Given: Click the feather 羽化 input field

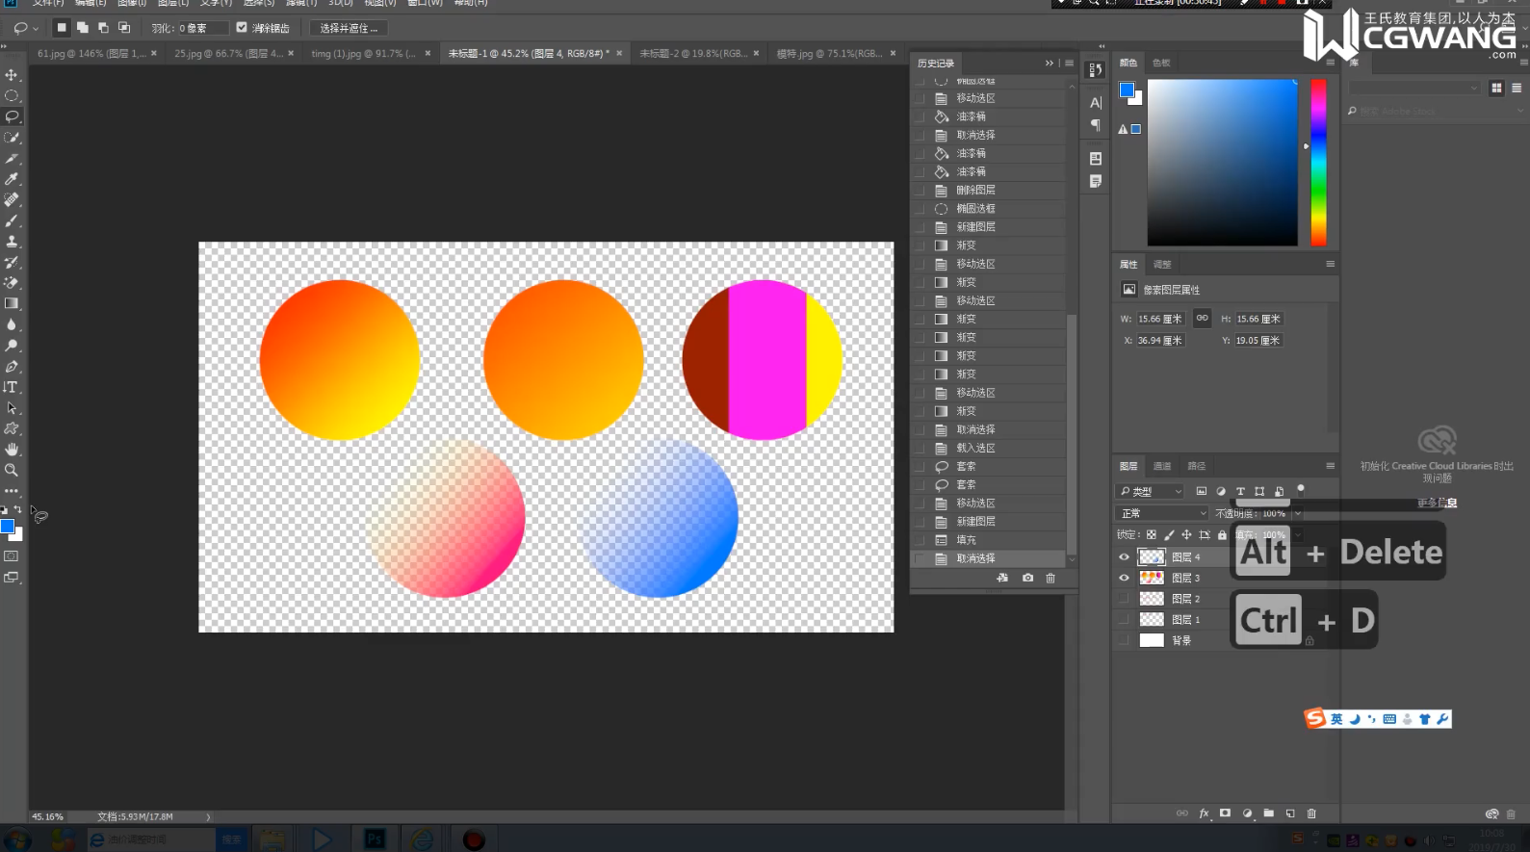Looking at the screenshot, I should click(202, 28).
